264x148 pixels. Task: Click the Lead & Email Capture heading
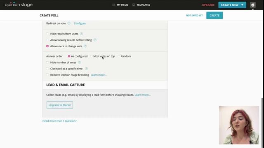coord(66,85)
